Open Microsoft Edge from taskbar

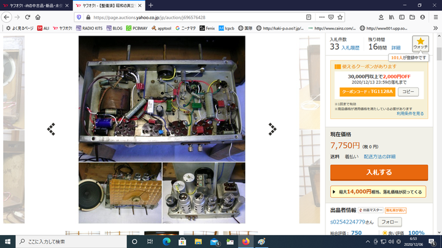pyautogui.click(x=166, y=241)
